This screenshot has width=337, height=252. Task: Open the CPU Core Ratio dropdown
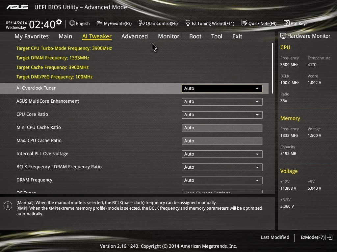click(222, 115)
